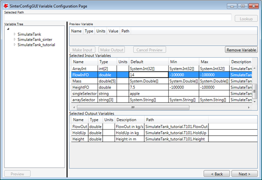Click the Path column header in Preview Variable
This screenshot has width=262, height=180.
coord(125,31)
